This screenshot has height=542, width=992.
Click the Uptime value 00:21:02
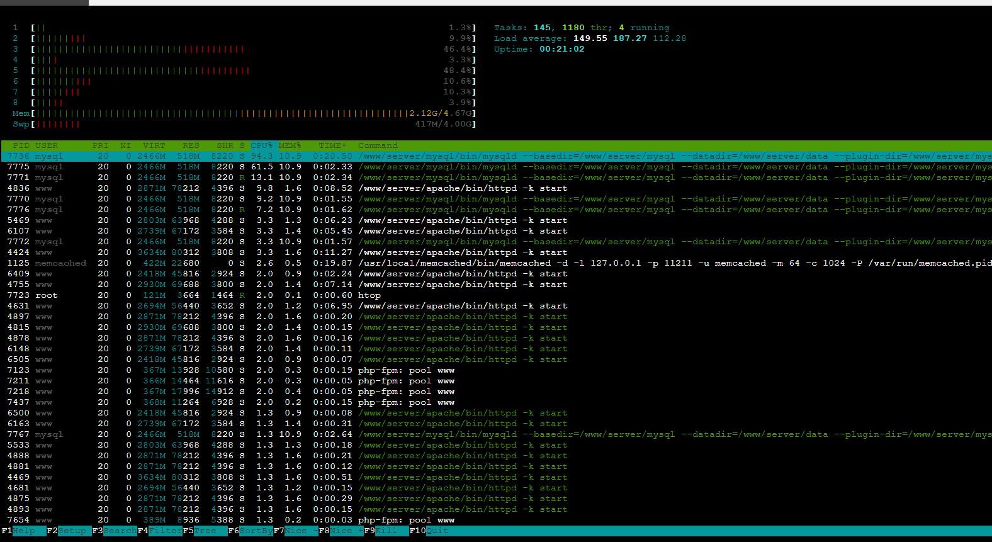point(561,49)
